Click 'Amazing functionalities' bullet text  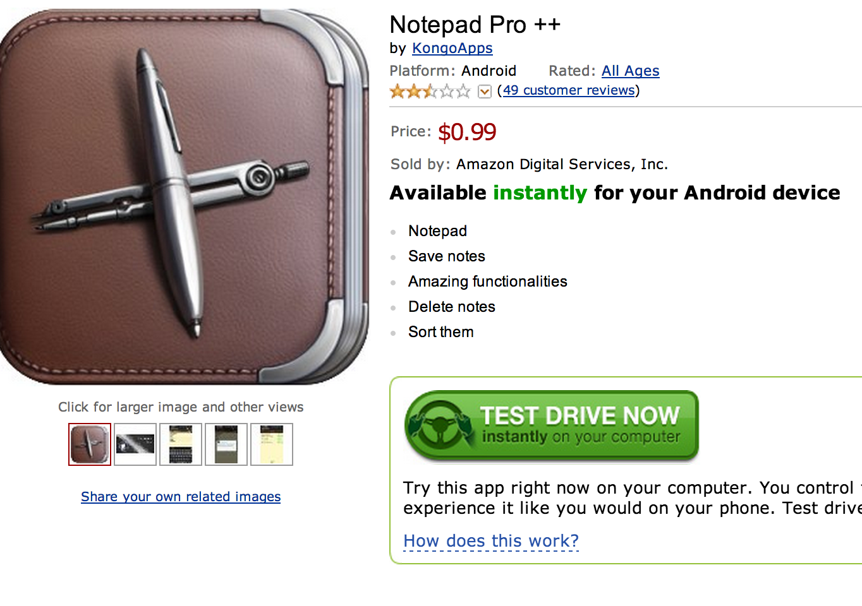pos(487,282)
